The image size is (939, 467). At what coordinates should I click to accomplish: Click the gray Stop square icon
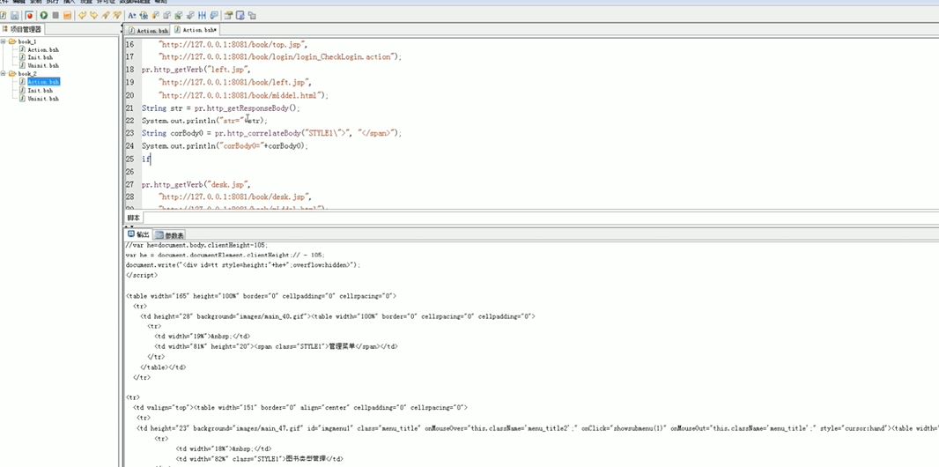pos(55,15)
